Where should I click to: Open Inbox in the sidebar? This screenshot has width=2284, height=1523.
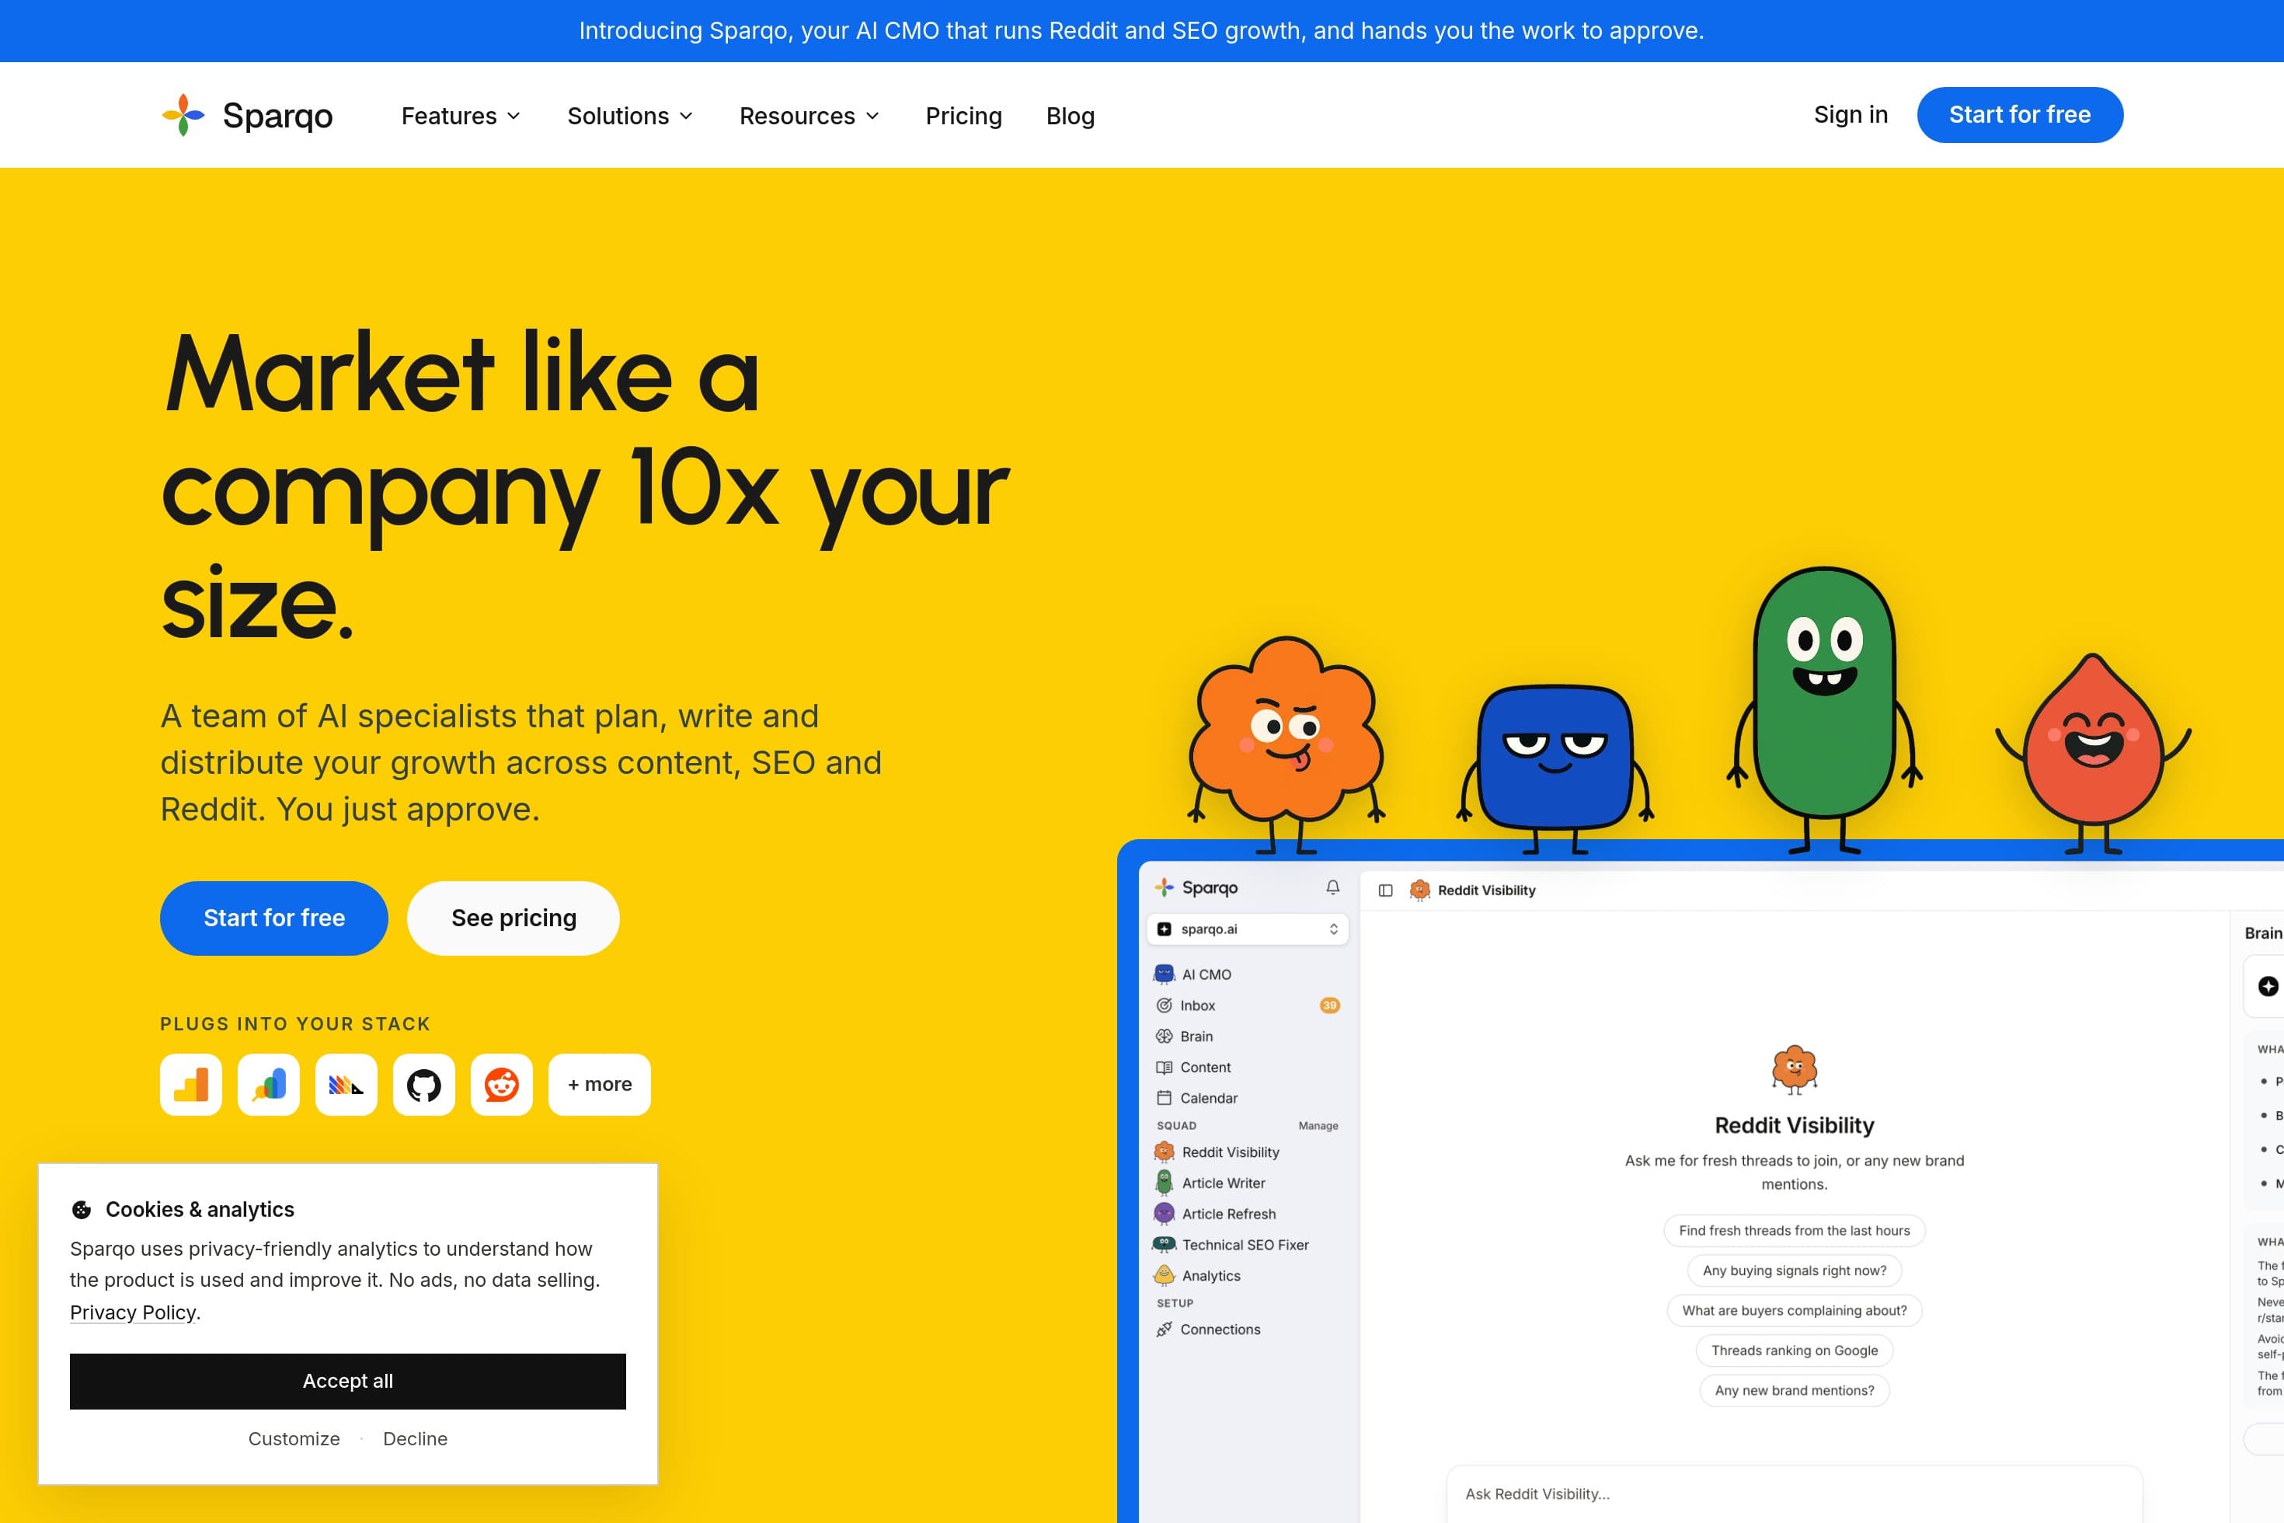coord(1247,1005)
